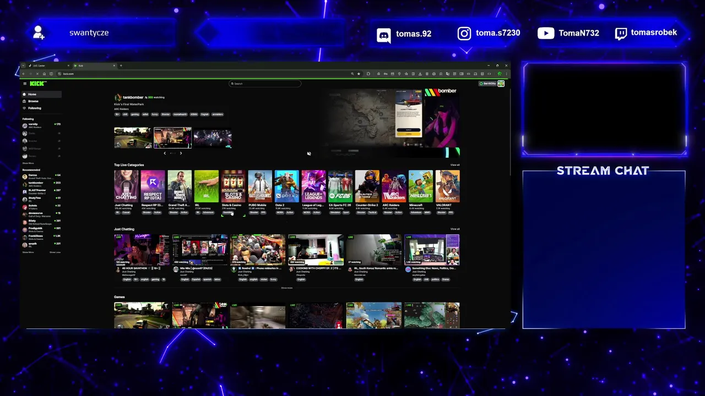This screenshot has width=705, height=396.
Task: Select the Kick browser tab
Action: tap(95, 66)
